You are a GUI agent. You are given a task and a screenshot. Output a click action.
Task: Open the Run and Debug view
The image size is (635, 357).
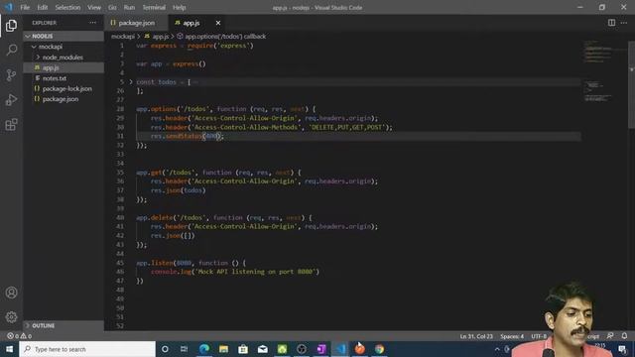[x=11, y=99]
